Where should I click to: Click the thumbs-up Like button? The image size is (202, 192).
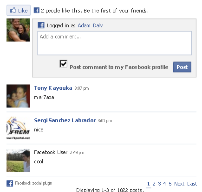19,10
